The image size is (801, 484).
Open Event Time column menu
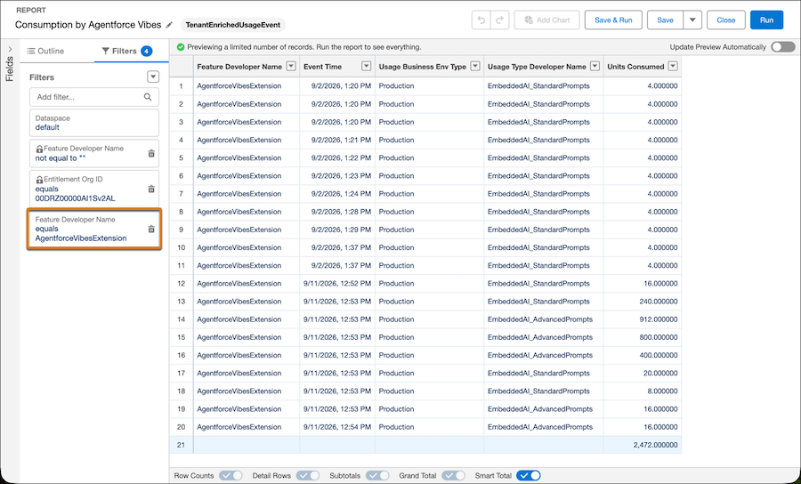click(x=367, y=67)
